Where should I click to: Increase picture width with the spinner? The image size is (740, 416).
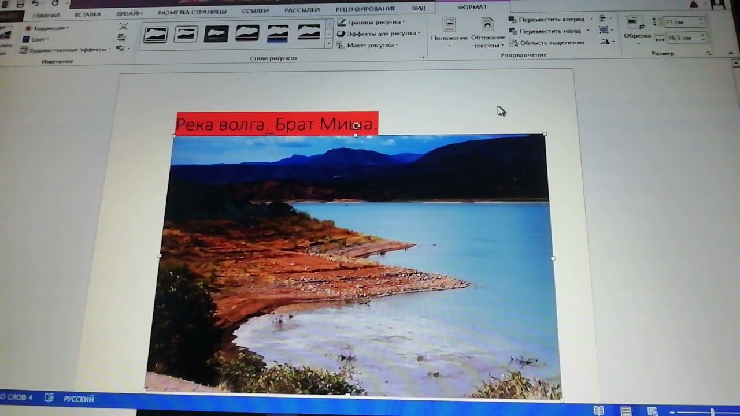coord(701,35)
